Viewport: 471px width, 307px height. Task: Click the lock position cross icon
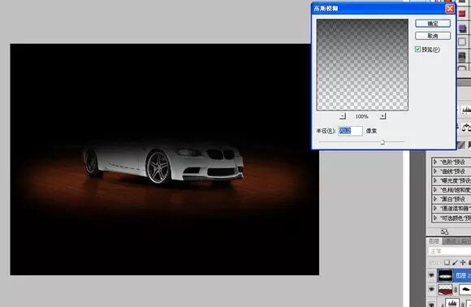tap(463, 262)
